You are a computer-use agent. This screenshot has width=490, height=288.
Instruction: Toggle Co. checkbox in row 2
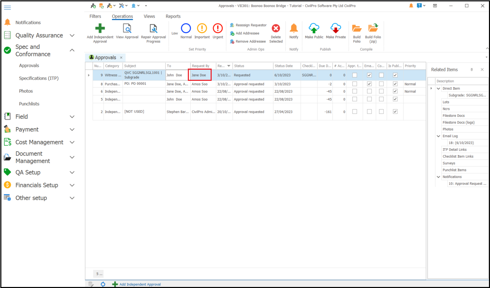(x=381, y=111)
